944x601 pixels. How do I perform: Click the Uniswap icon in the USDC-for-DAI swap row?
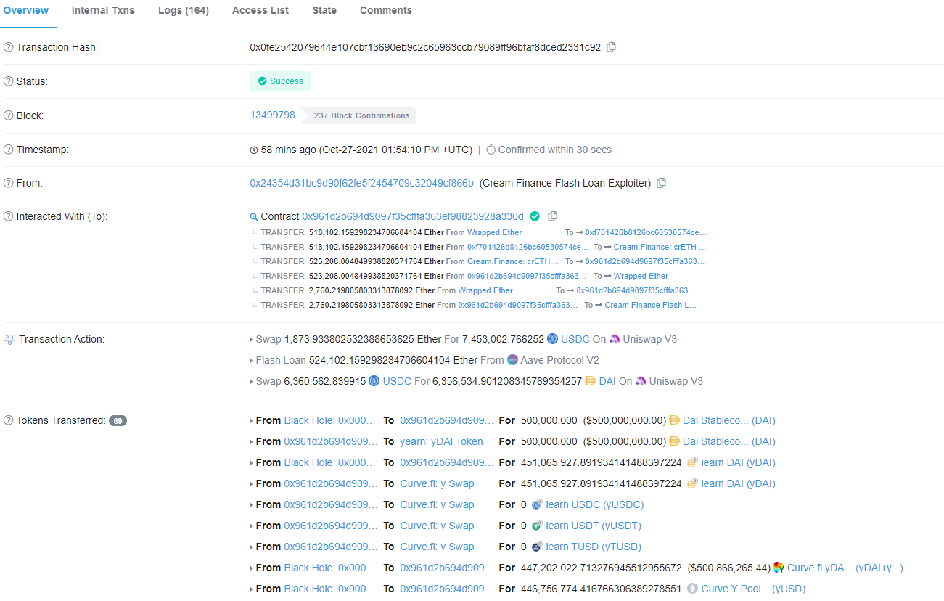(641, 381)
